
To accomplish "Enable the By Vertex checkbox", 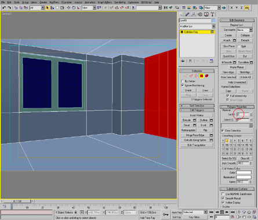I will tap(183, 81).
